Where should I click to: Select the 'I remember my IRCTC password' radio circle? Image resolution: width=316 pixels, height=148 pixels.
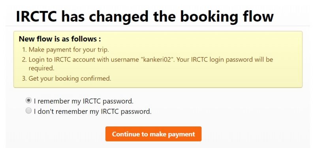[x=28, y=100]
